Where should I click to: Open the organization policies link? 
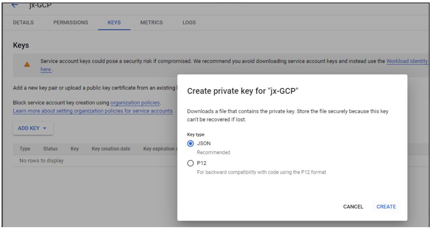coord(134,103)
